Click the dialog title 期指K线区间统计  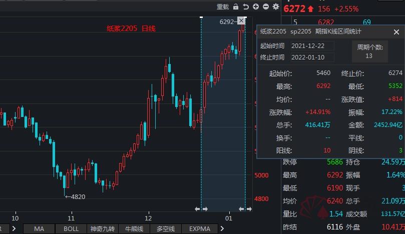click(338, 31)
